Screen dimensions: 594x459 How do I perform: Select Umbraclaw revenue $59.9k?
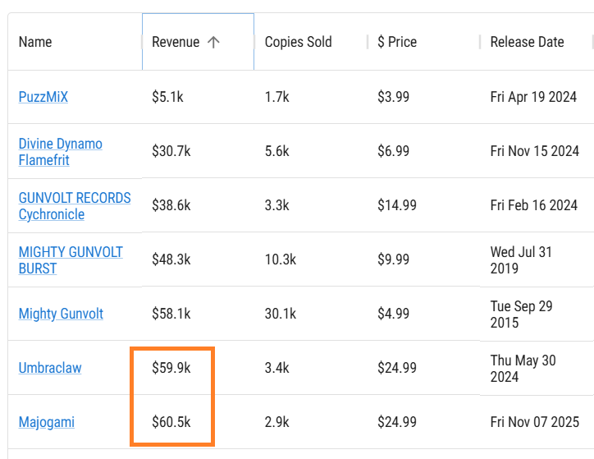[198, 368]
